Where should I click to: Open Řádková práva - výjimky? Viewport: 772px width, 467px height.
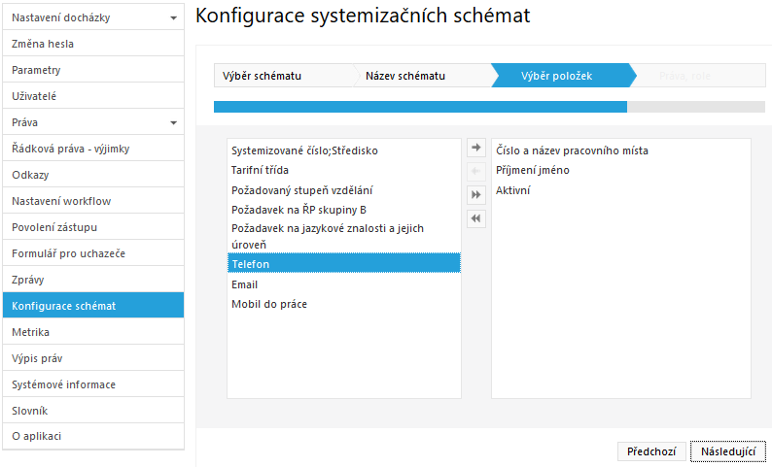click(x=93, y=149)
